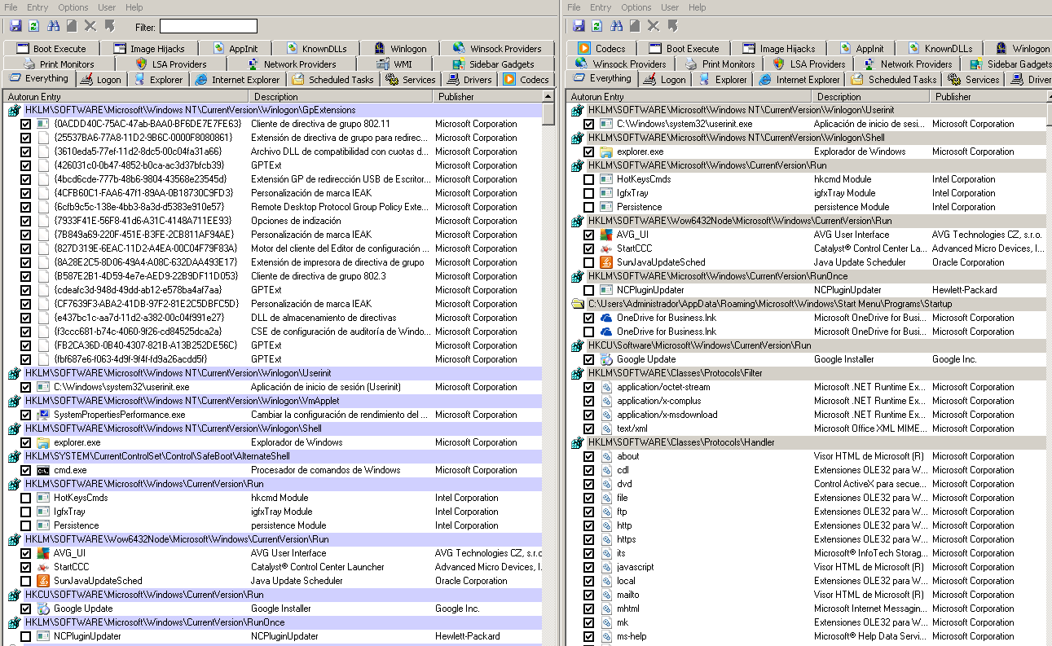
Task: Click the SunJavaUpdateSched Java icon in right window
Action: [x=606, y=262]
